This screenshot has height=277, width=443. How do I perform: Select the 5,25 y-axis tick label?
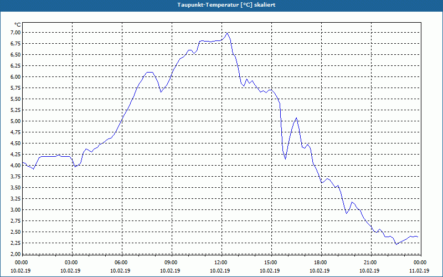pyautogui.click(x=16, y=110)
